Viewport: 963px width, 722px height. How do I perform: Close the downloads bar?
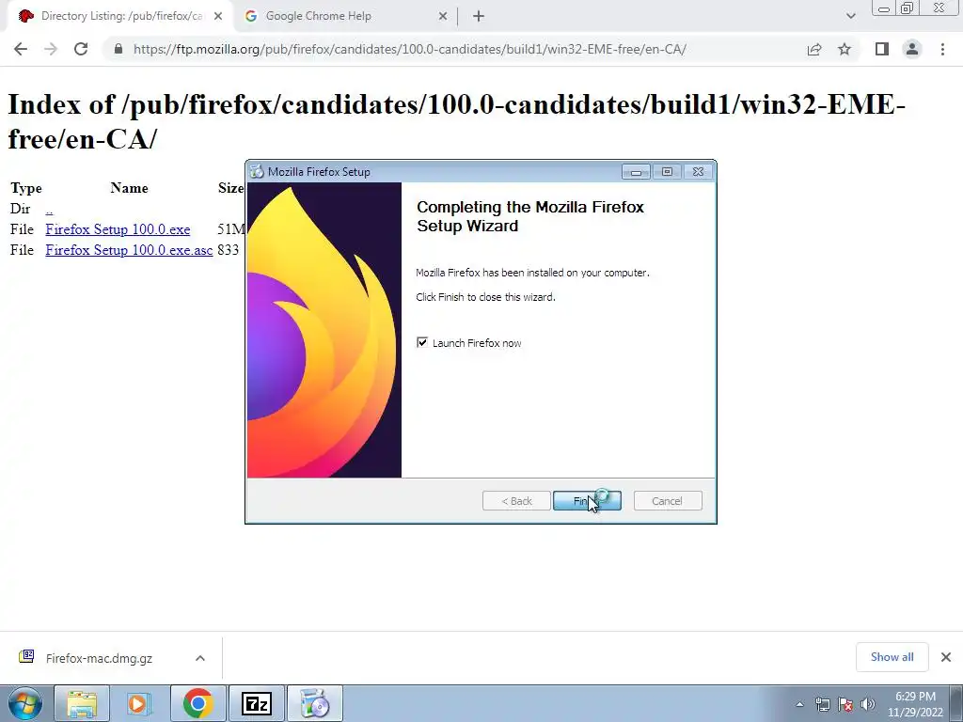click(x=946, y=657)
